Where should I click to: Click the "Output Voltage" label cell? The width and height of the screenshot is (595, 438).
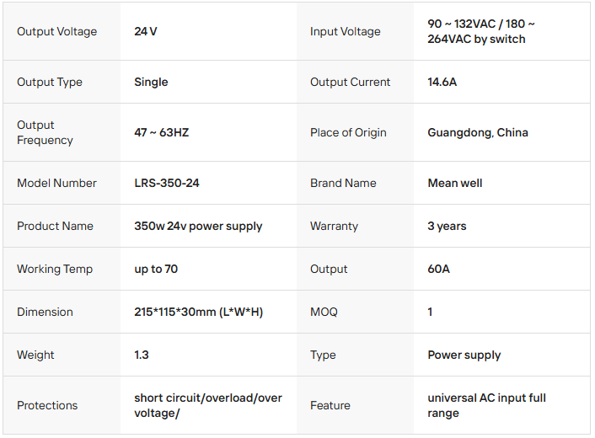pos(56,32)
